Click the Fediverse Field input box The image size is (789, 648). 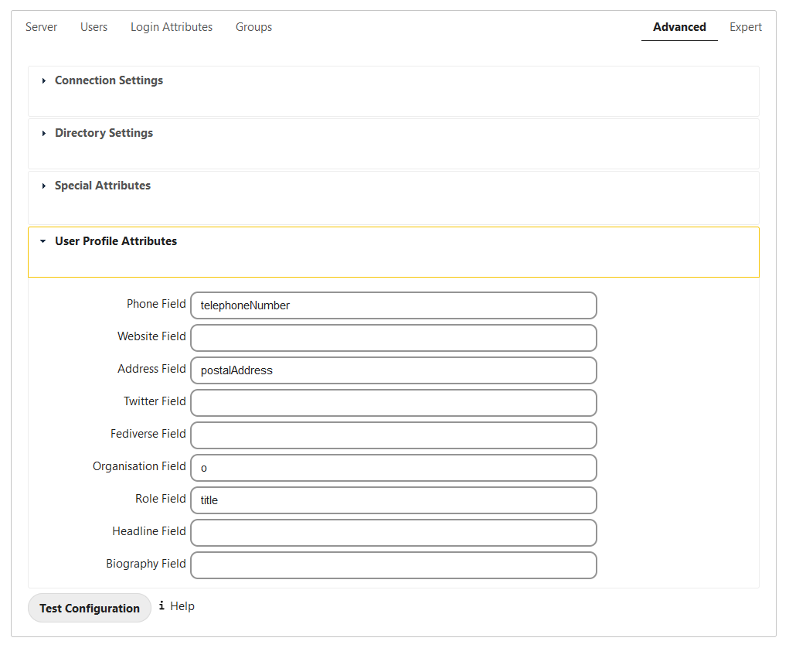click(x=394, y=435)
